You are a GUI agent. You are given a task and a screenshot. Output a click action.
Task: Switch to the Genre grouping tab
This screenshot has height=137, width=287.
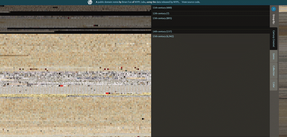274,56
